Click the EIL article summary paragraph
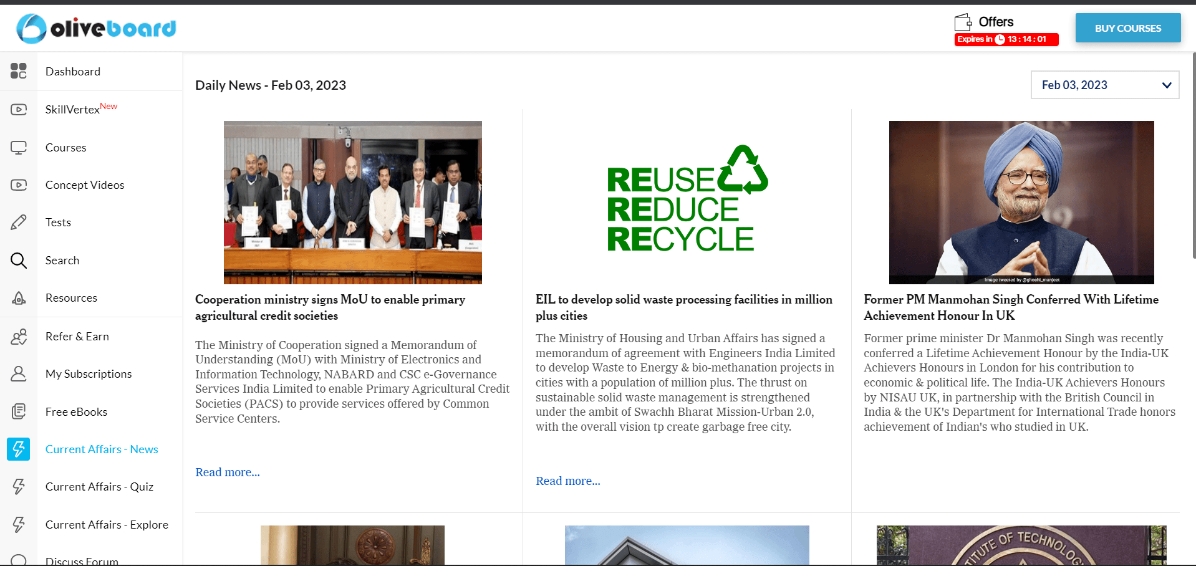 point(685,382)
